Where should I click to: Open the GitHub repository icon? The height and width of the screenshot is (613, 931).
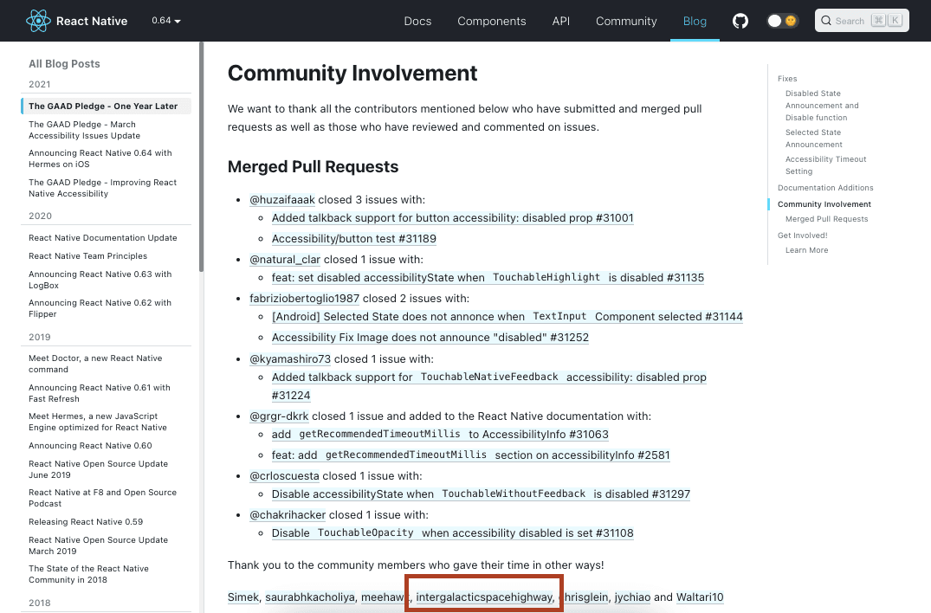(x=740, y=21)
